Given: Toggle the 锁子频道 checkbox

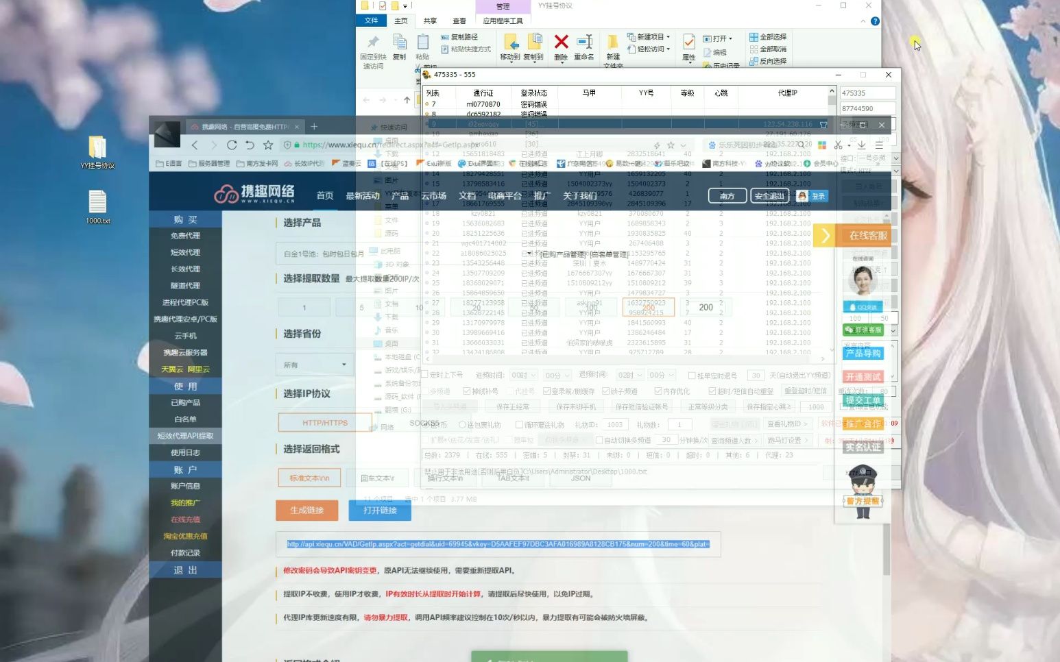Looking at the screenshot, I should coord(606,391).
